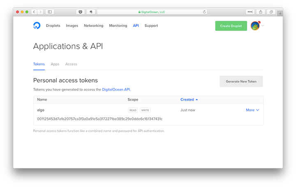The height and width of the screenshot is (187, 296).
Task: Click the Safari address bar
Action: 152,12
